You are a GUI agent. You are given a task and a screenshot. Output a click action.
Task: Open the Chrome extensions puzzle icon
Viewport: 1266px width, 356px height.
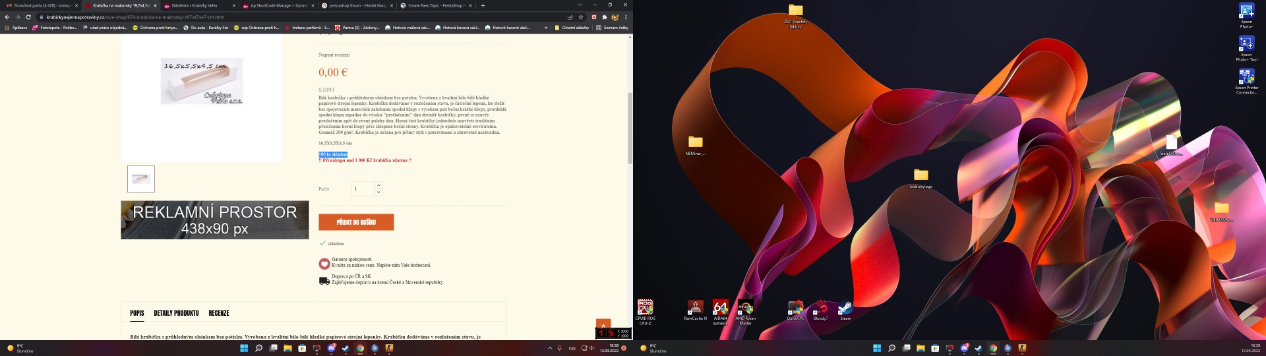coord(605,17)
